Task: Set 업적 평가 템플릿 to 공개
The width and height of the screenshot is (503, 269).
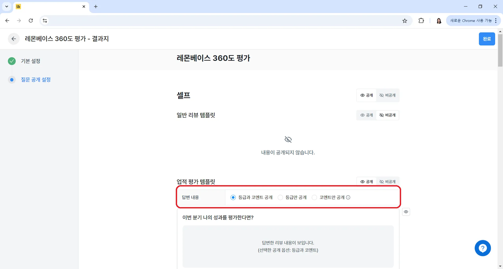Action: point(367,182)
